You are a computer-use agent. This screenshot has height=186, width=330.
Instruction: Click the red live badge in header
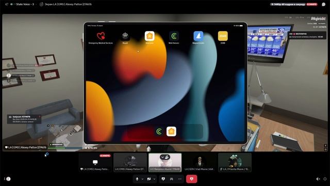(311, 4)
